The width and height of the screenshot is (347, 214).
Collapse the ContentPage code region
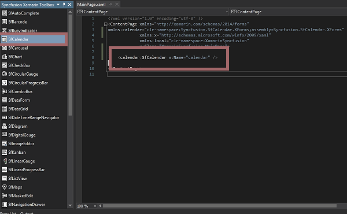pos(106,24)
